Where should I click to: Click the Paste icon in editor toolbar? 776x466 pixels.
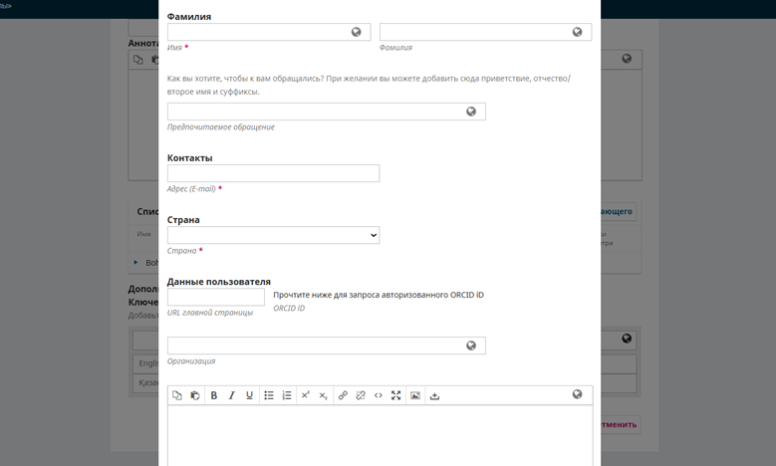tap(195, 395)
